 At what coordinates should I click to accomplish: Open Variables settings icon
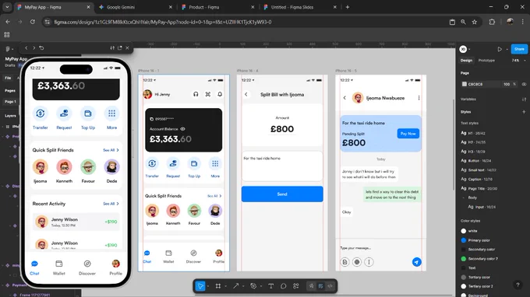pos(524,99)
